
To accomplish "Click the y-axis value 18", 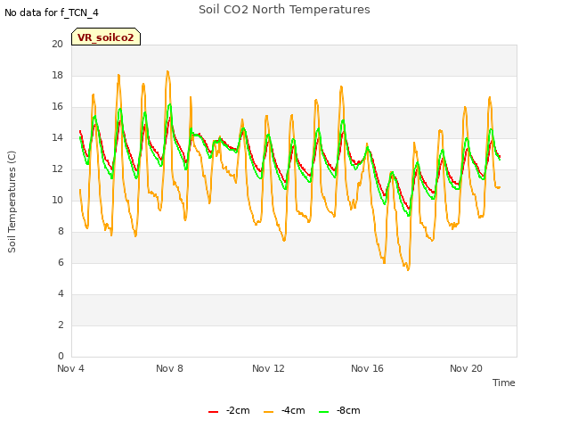I will (x=57, y=75).
